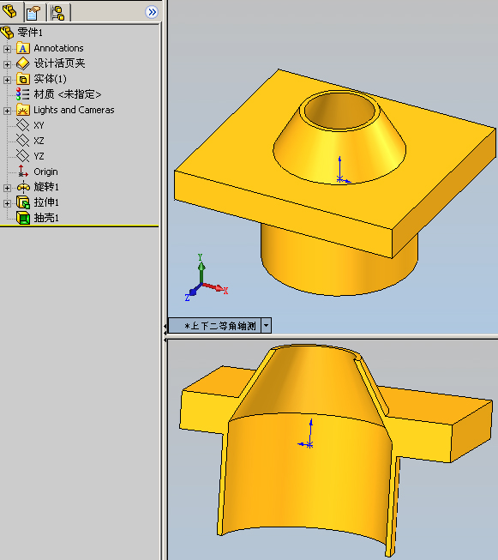Image resolution: width=498 pixels, height=560 pixels.
Task: Expand the 实体(1) folder
Action: click(x=7, y=80)
